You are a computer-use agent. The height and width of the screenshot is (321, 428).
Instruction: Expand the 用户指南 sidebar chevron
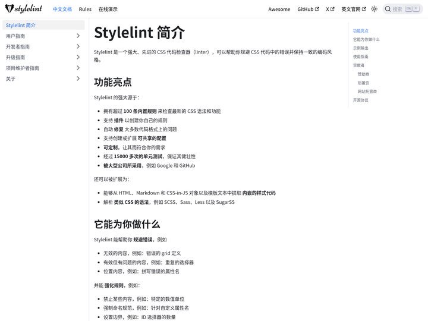point(78,36)
